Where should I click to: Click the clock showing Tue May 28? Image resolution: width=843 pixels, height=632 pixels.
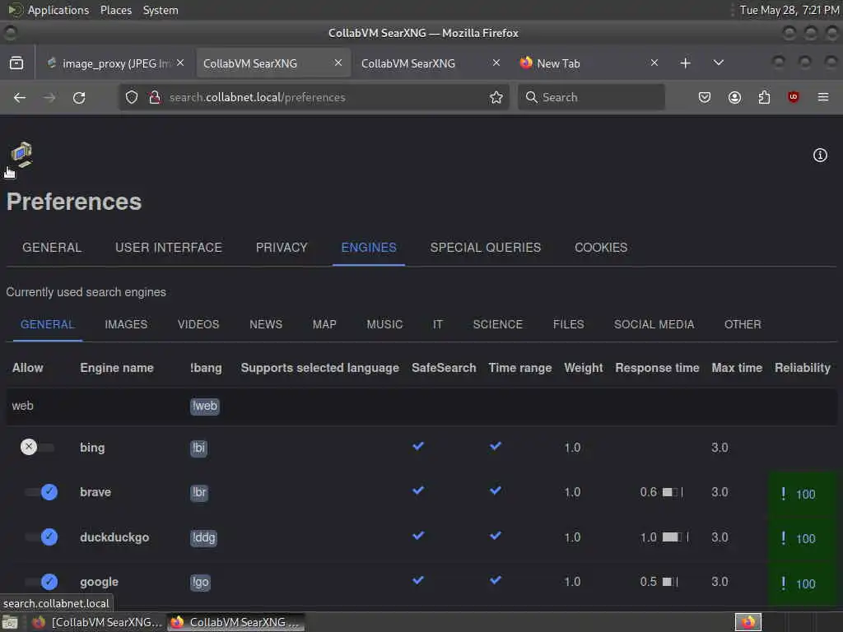click(789, 10)
